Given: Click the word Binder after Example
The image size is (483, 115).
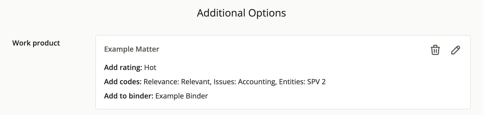Looking at the screenshot, I should [197, 96].
